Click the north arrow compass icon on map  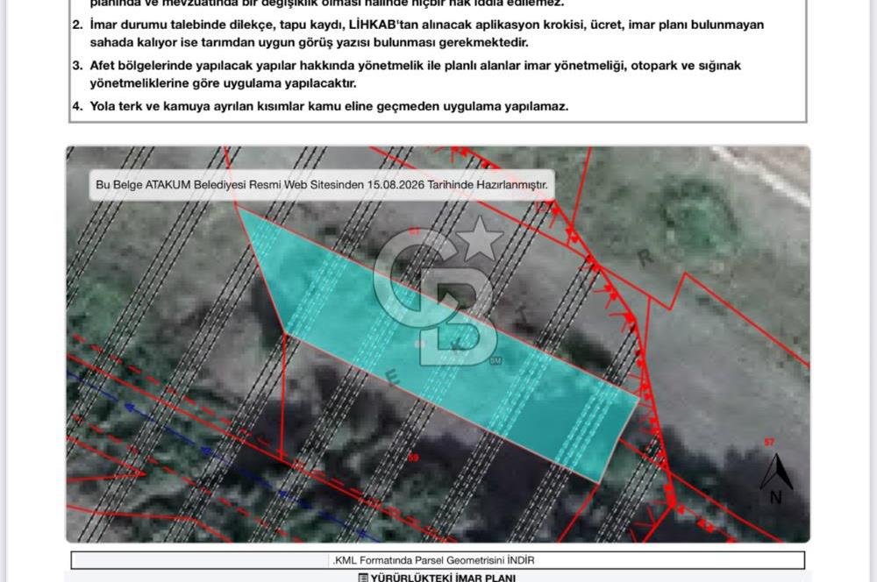pos(776,479)
